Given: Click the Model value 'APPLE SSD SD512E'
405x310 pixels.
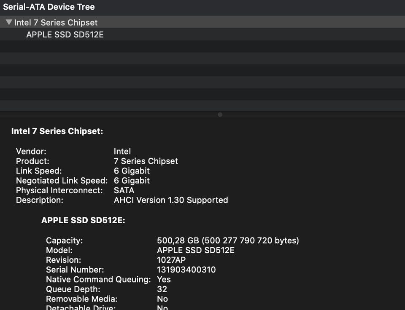Looking at the screenshot, I should pyautogui.click(x=196, y=251).
